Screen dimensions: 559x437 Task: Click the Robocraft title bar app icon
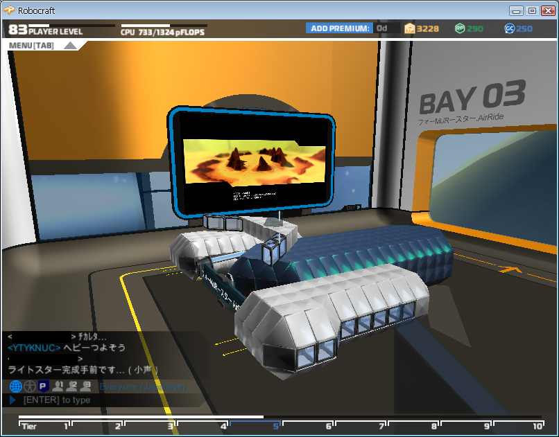click(9, 10)
